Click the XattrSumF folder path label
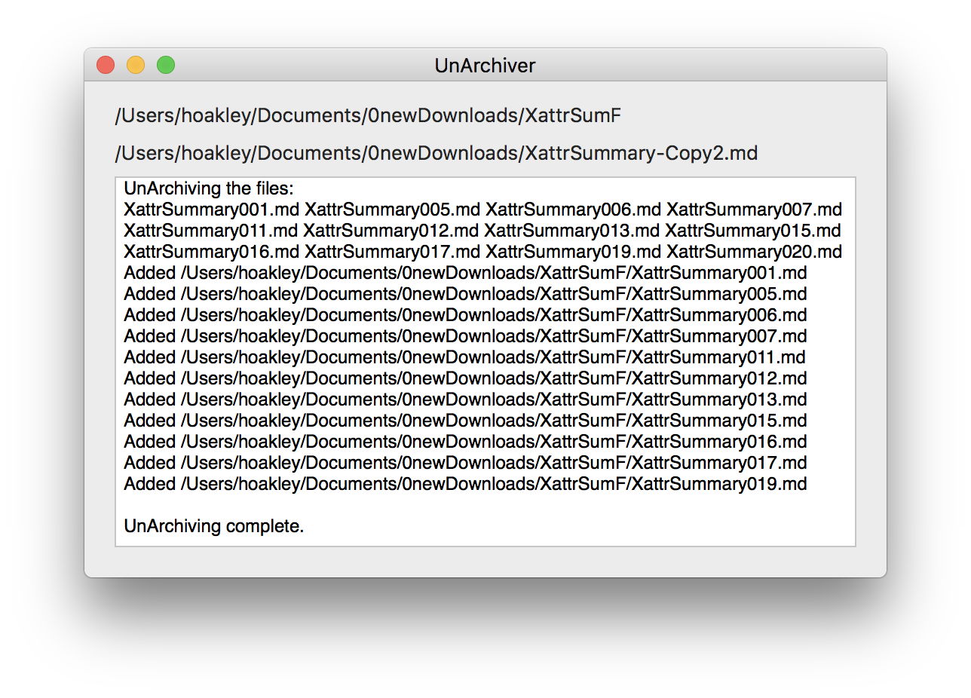 (368, 116)
